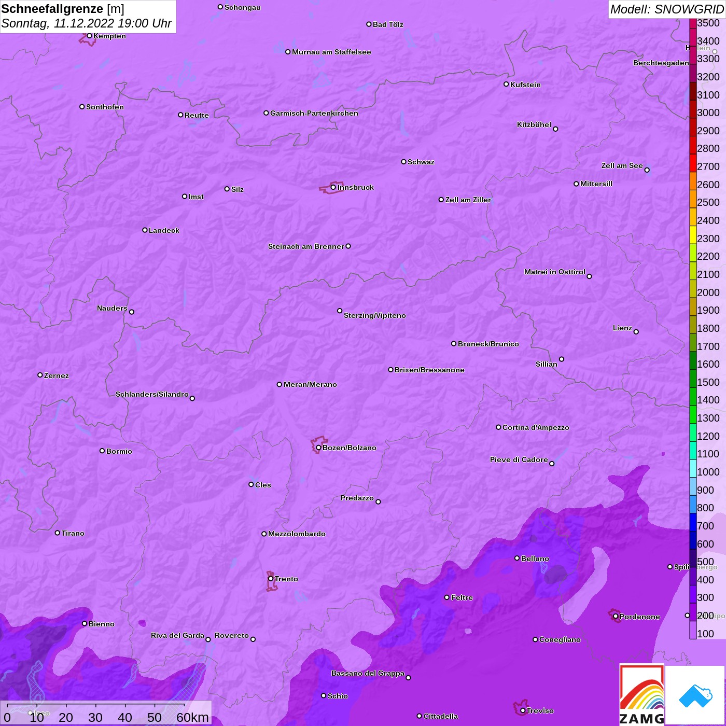Click the 100 legend value

(x=706, y=634)
